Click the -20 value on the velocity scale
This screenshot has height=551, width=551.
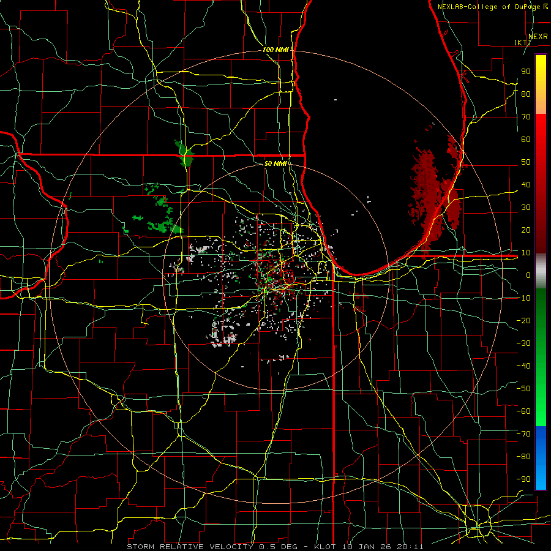pyautogui.click(x=523, y=321)
